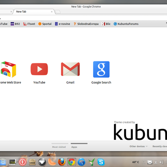
Task: Open the Sportal bookmark
Action: point(45,24)
